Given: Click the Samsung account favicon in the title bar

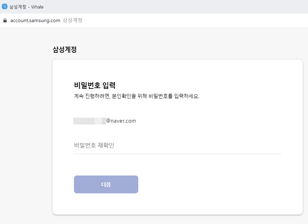Looking at the screenshot, I should tap(5, 6).
